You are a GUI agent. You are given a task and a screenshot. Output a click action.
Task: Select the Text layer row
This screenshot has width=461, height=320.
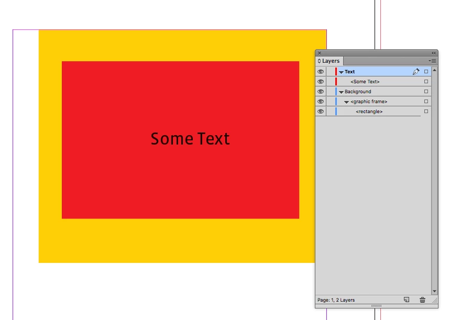[x=374, y=72]
